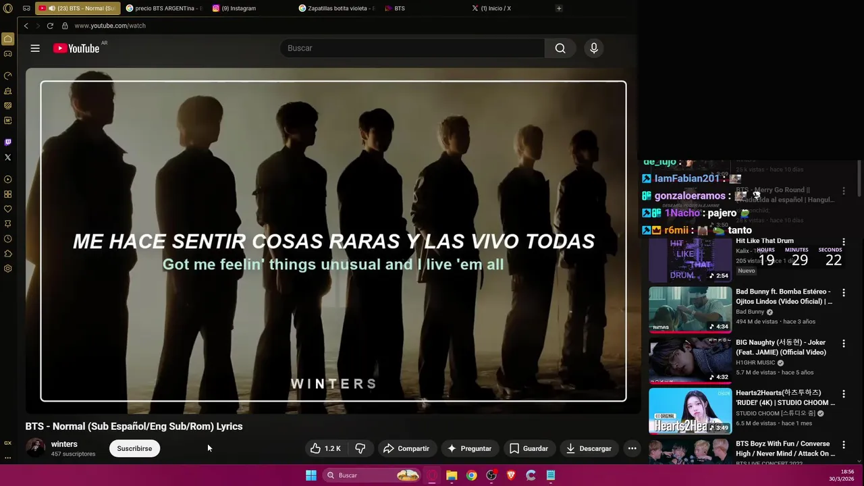This screenshot has width=864, height=486.
Task: Click the video player to pause
Action: 333,241
